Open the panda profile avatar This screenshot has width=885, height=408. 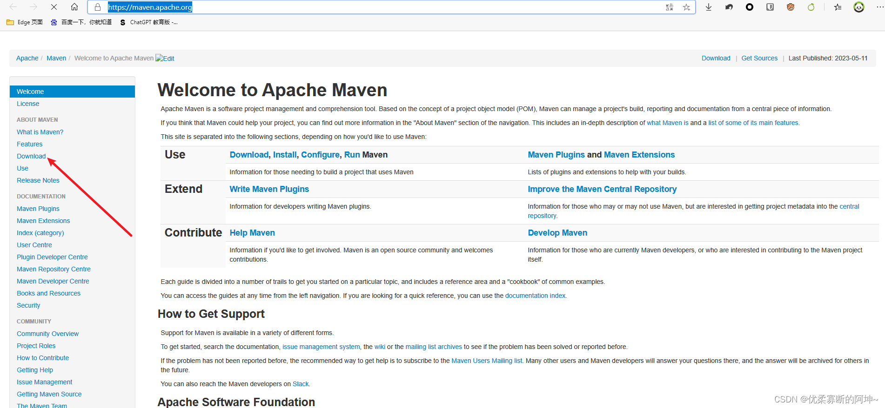pos(859,7)
